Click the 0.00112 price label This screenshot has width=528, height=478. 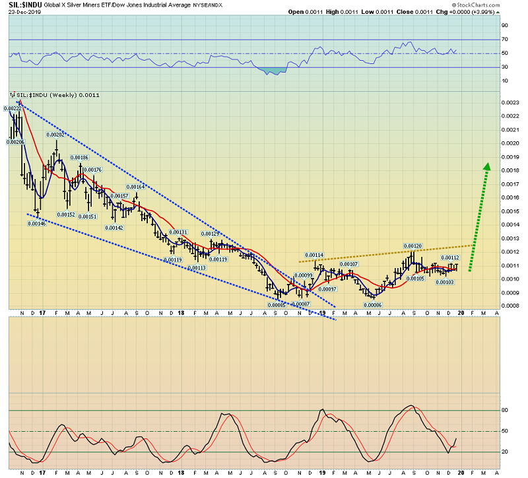point(450,257)
